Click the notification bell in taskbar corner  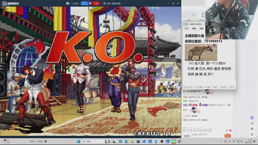point(254,141)
